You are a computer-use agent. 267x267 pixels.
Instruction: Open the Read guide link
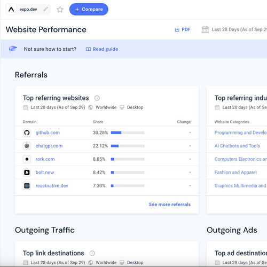[x=102, y=49]
